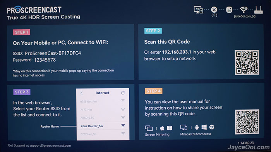Select the 0755 Net_Pro network entry

pos(103,101)
